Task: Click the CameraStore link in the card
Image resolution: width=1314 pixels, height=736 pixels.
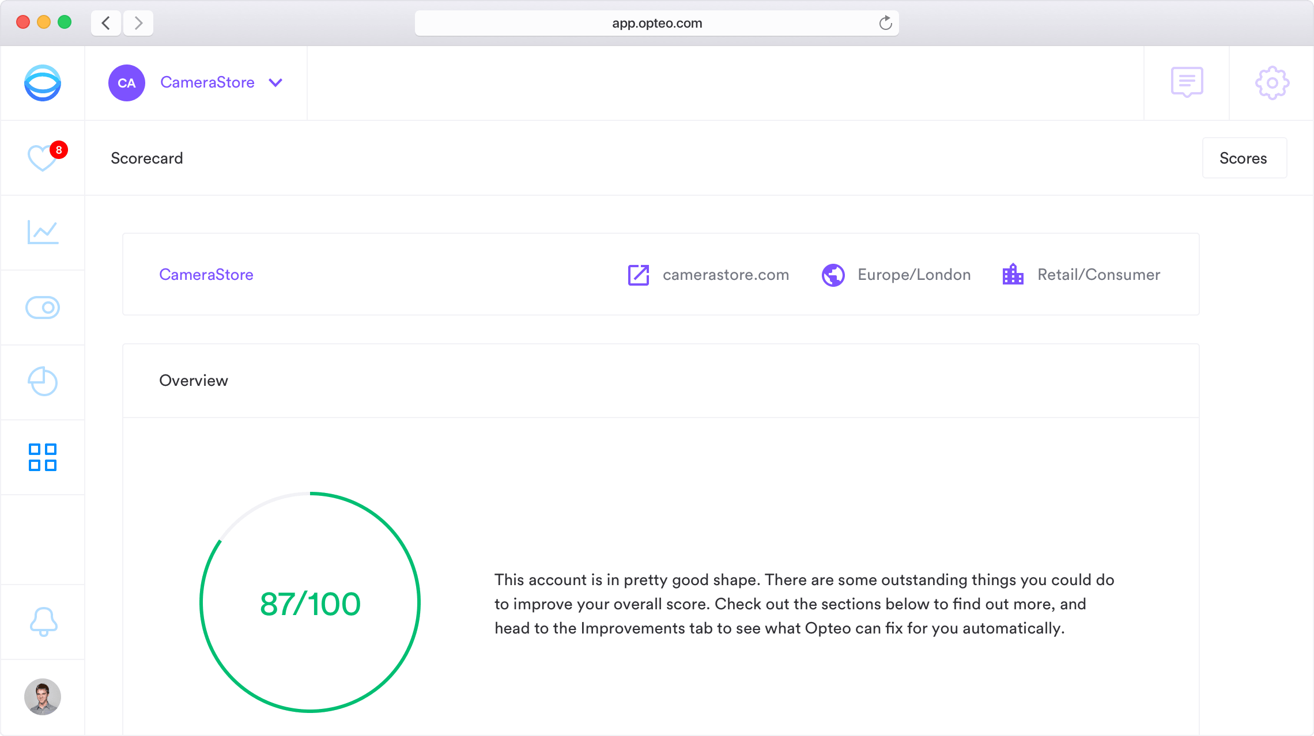Action: point(206,275)
